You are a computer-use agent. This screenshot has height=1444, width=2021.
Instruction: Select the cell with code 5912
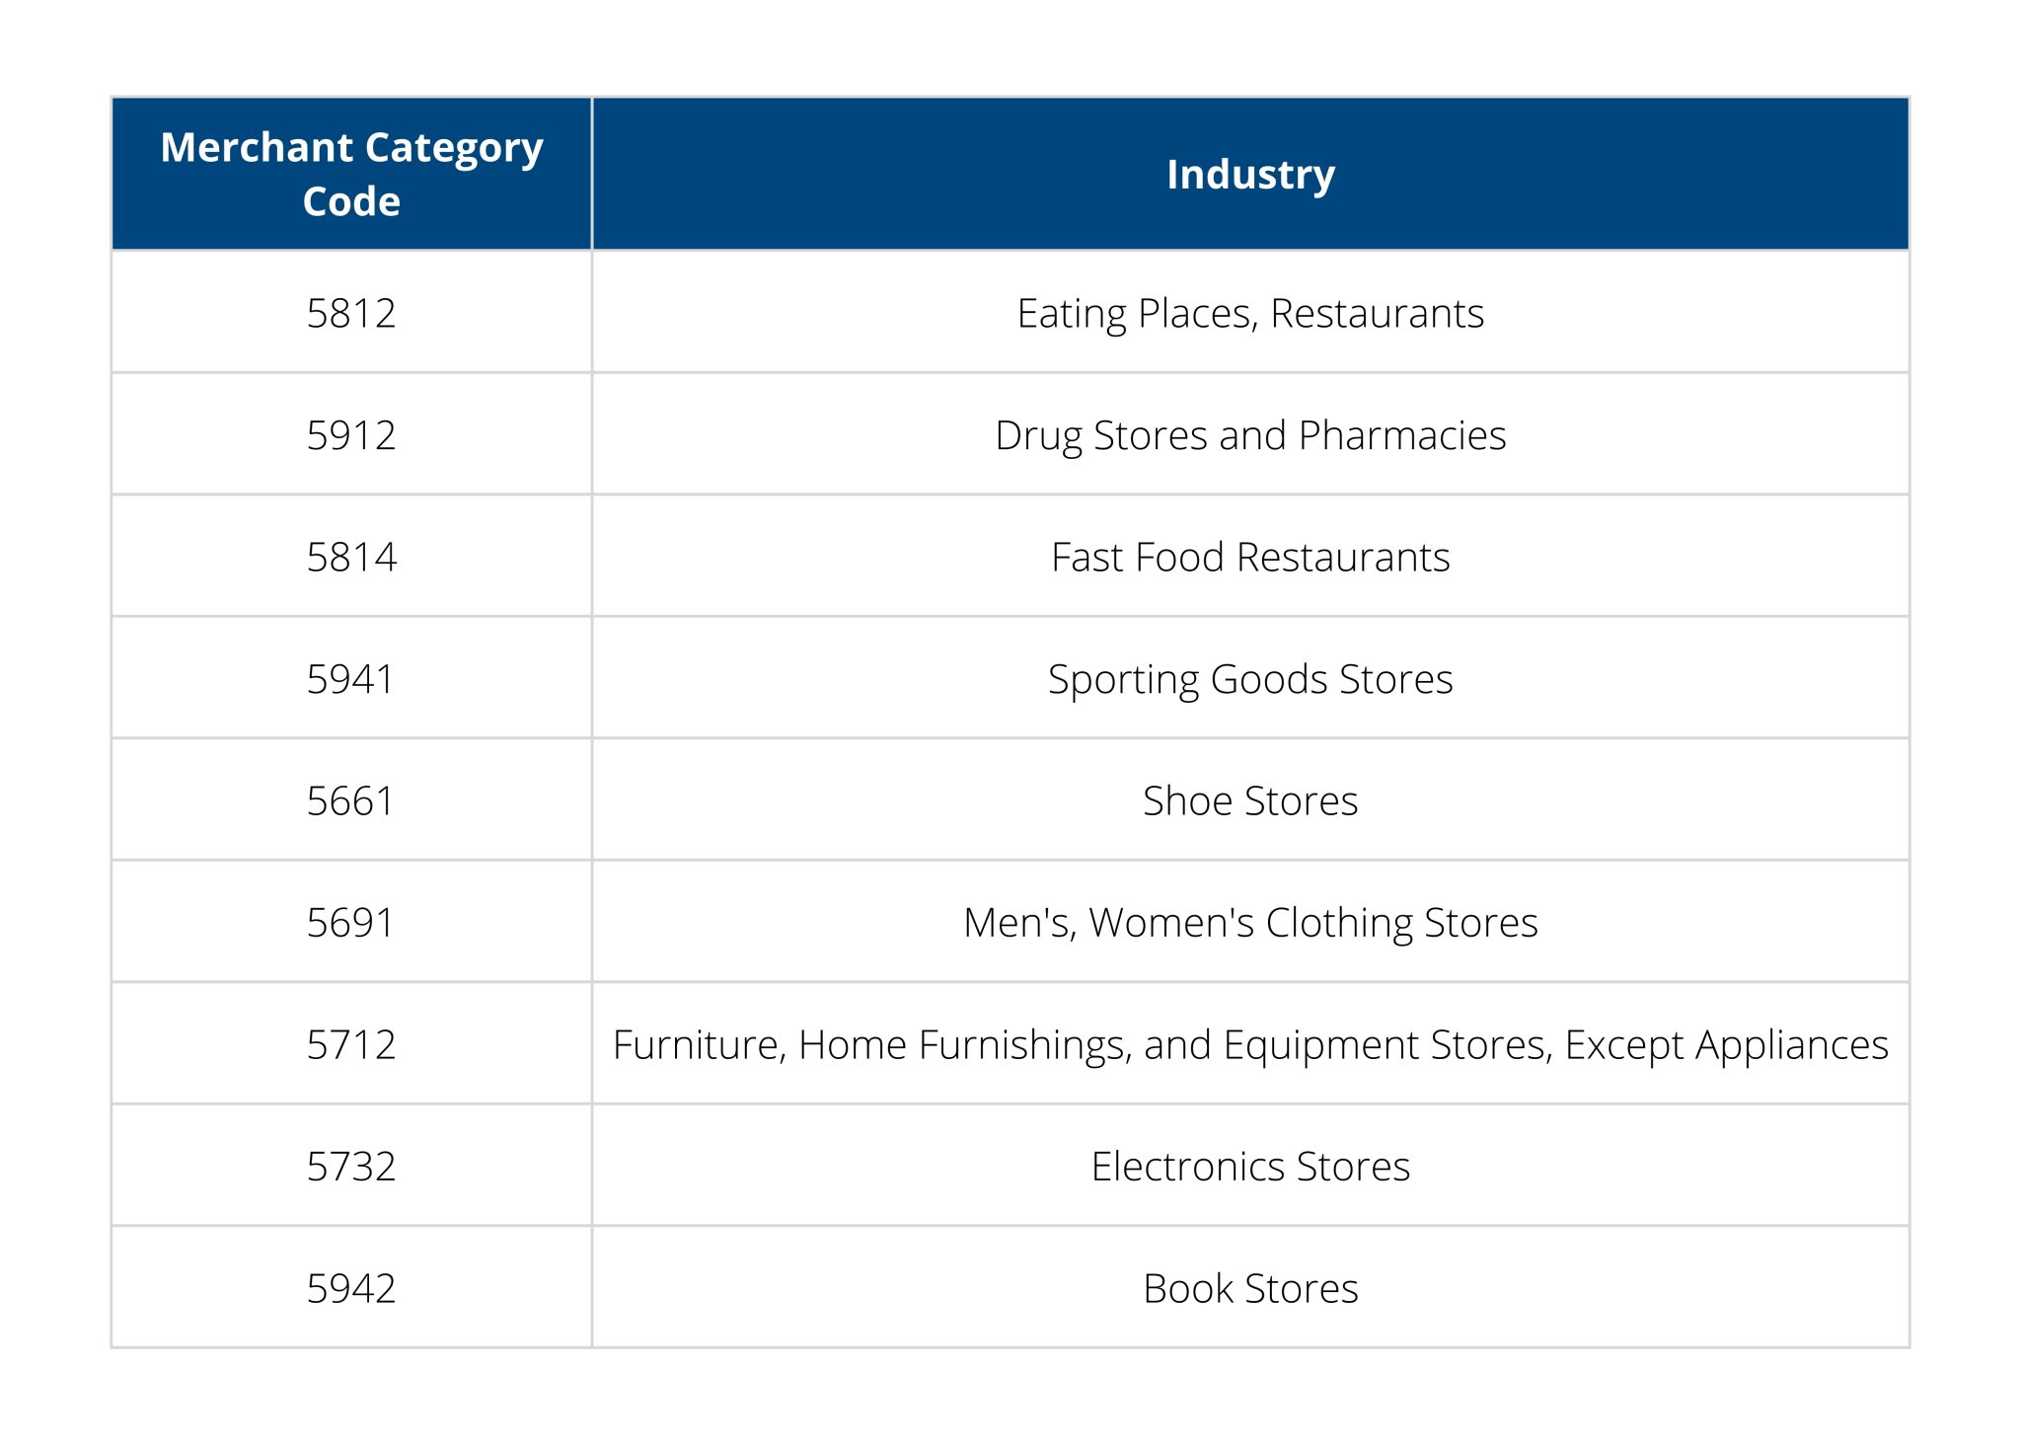351,435
